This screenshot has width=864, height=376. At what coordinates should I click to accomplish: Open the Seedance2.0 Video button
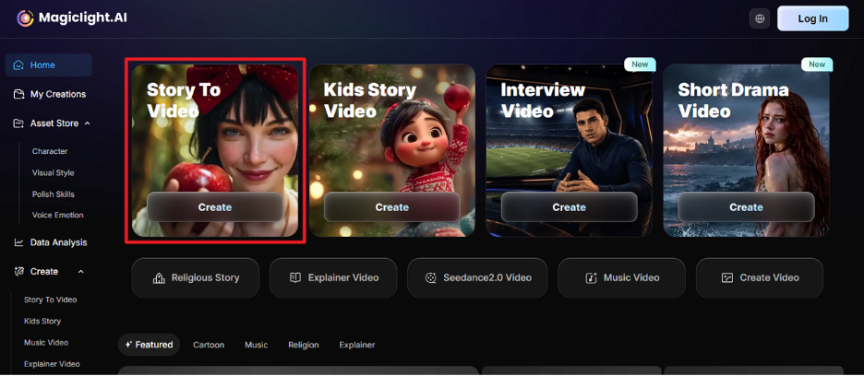477,277
